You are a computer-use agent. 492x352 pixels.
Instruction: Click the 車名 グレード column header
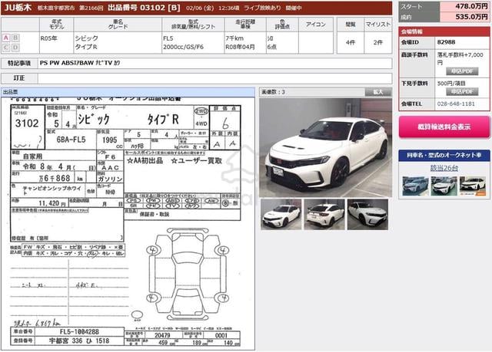coord(118,25)
